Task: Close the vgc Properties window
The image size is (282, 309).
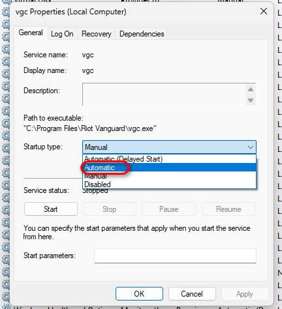Action: tap(264, 11)
